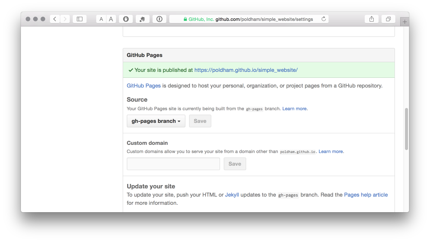
Task: Click the page vertical scrollbar thumb
Action: (x=407, y=129)
